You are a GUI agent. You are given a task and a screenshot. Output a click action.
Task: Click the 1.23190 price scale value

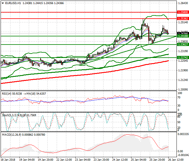183,51
